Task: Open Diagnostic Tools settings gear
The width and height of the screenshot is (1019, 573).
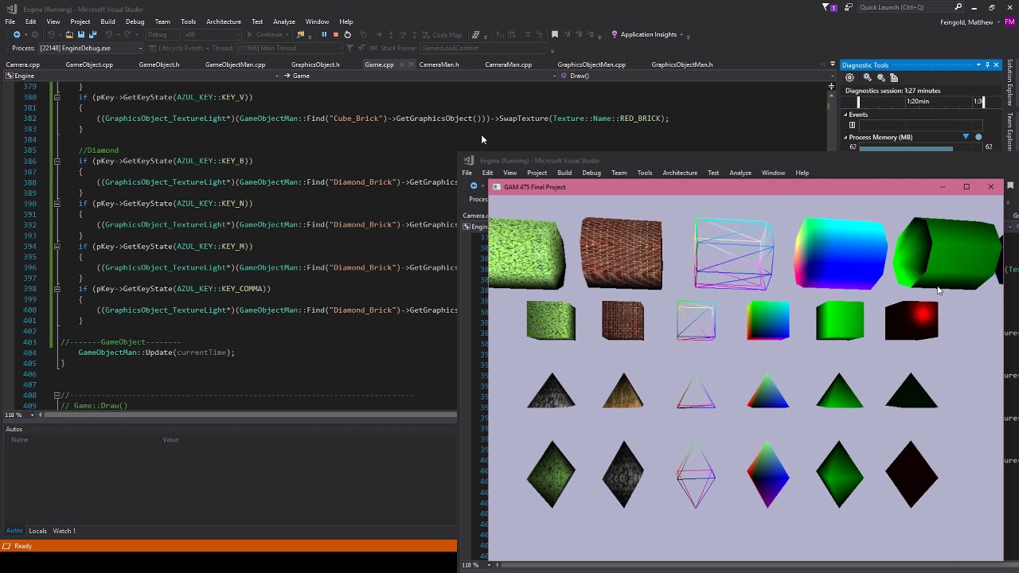Action: pos(849,77)
